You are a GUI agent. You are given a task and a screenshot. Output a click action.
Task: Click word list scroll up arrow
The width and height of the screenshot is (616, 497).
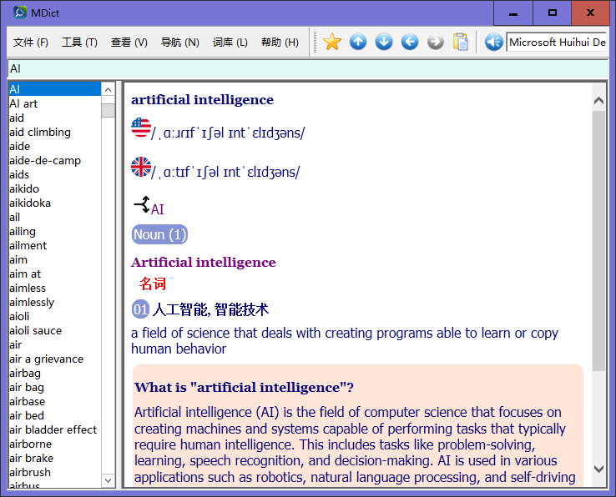(x=108, y=90)
